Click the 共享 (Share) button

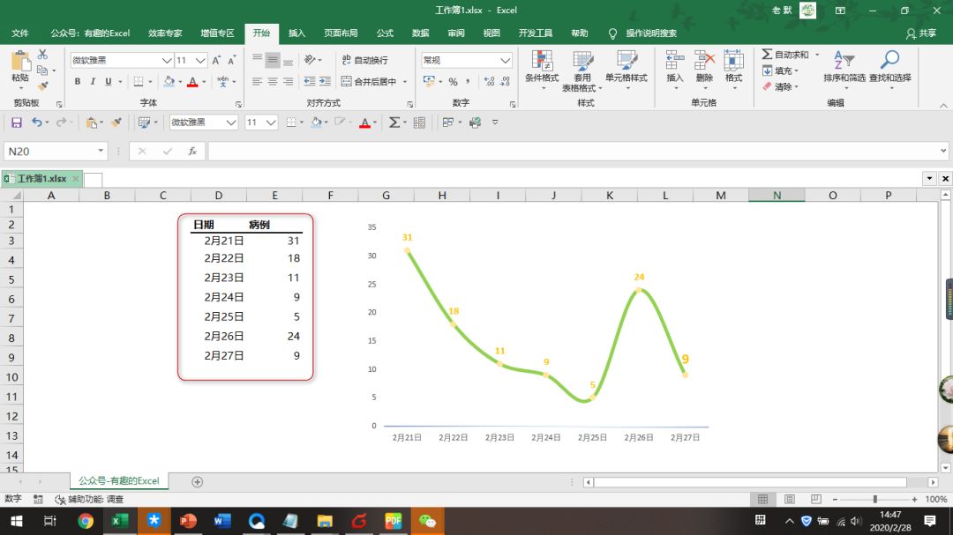click(x=921, y=33)
